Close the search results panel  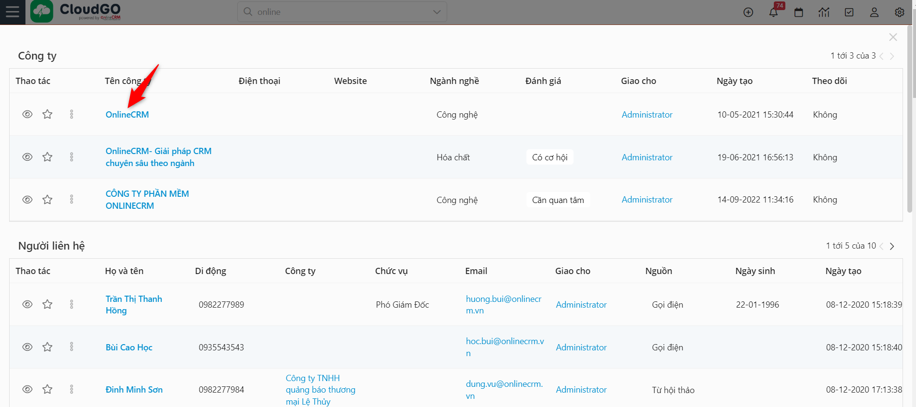[893, 37]
